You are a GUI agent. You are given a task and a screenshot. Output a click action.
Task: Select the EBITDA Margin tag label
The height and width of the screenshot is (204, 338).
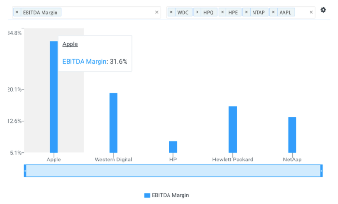tap(40, 12)
